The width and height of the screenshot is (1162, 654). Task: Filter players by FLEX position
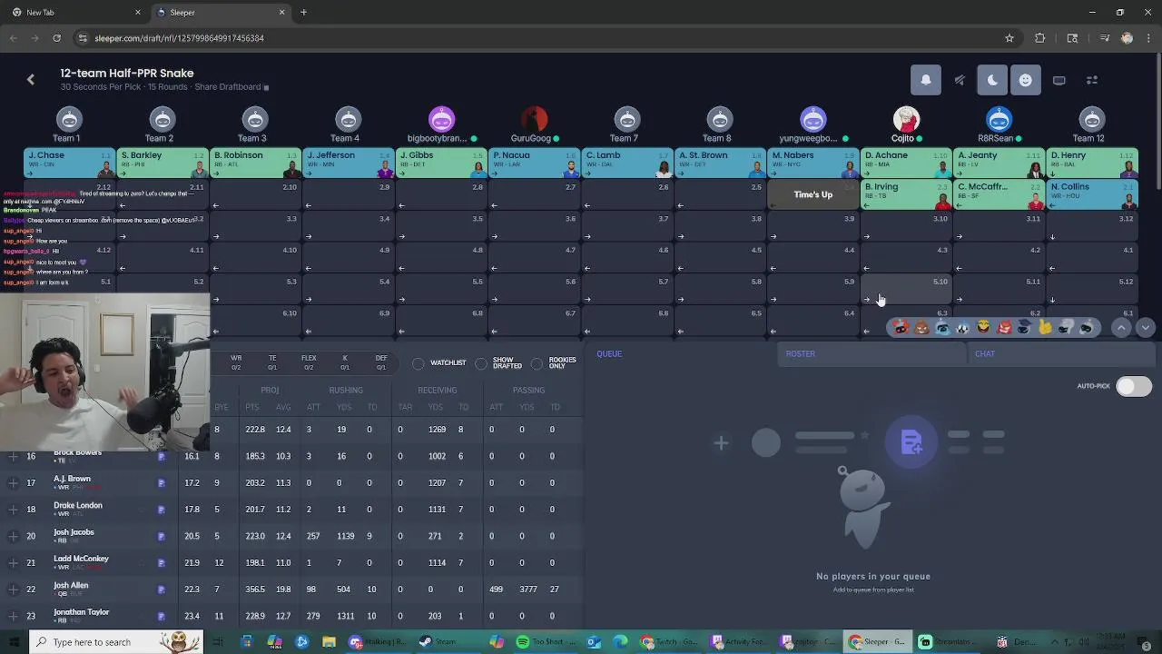pos(309,362)
